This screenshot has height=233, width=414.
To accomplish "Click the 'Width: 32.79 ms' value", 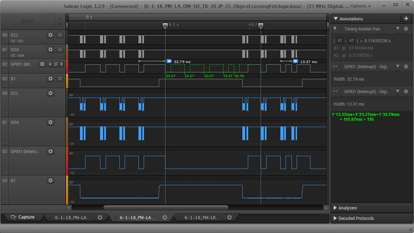I will tap(349, 79).
